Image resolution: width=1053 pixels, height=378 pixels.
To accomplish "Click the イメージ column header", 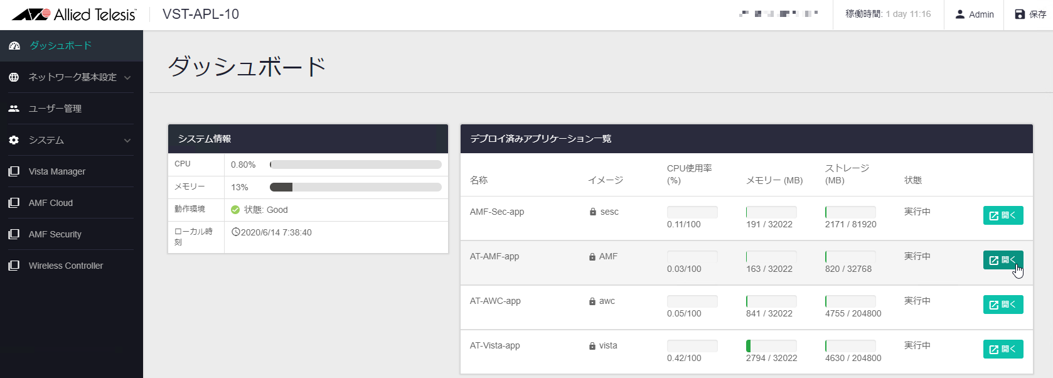I will pos(606,181).
